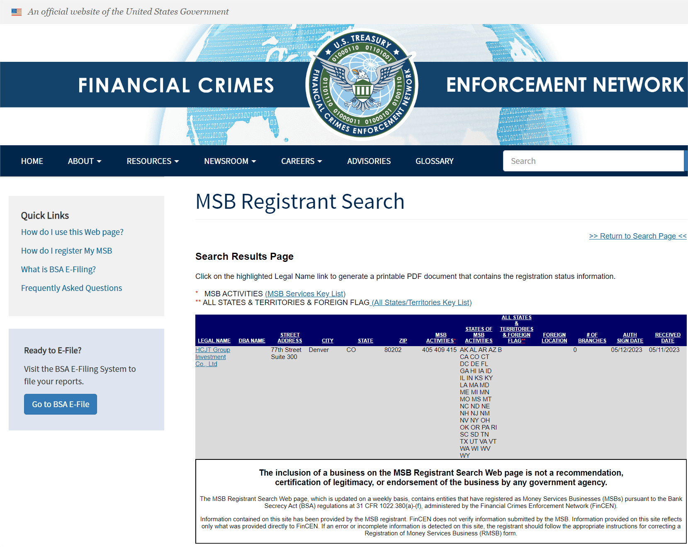Focus the Search input field
688x547 pixels.
point(593,161)
